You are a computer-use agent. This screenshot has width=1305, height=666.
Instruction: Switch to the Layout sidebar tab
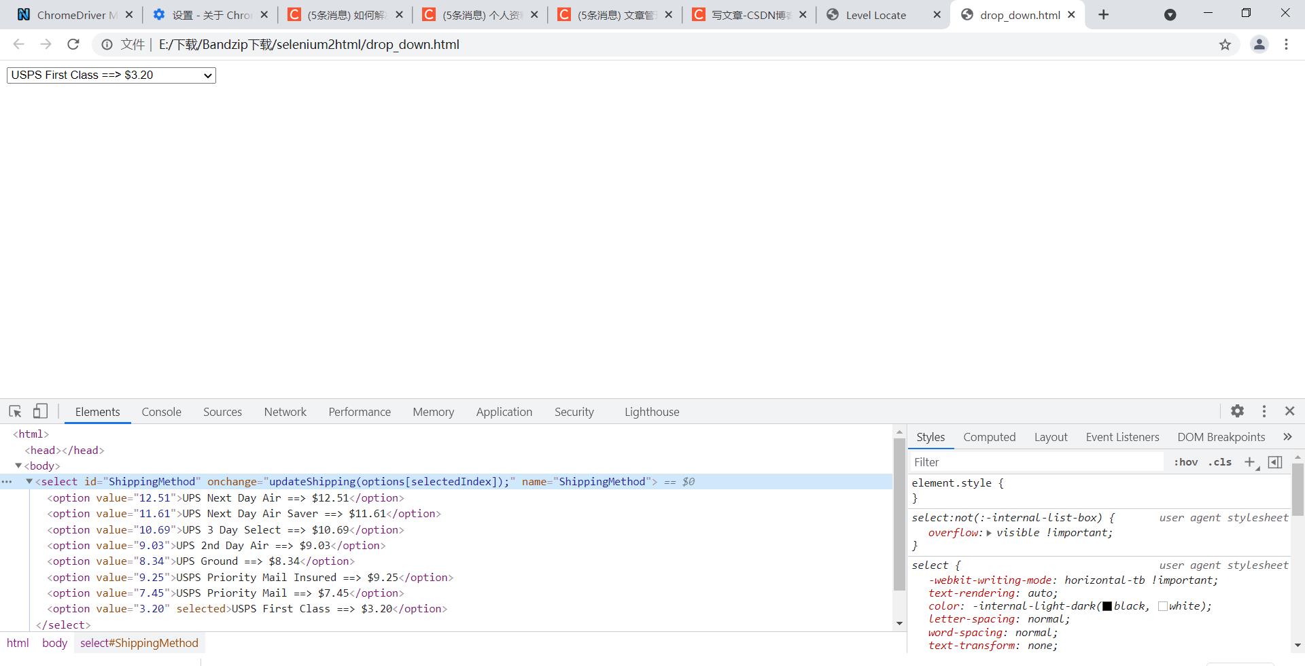click(x=1051, y=437)
